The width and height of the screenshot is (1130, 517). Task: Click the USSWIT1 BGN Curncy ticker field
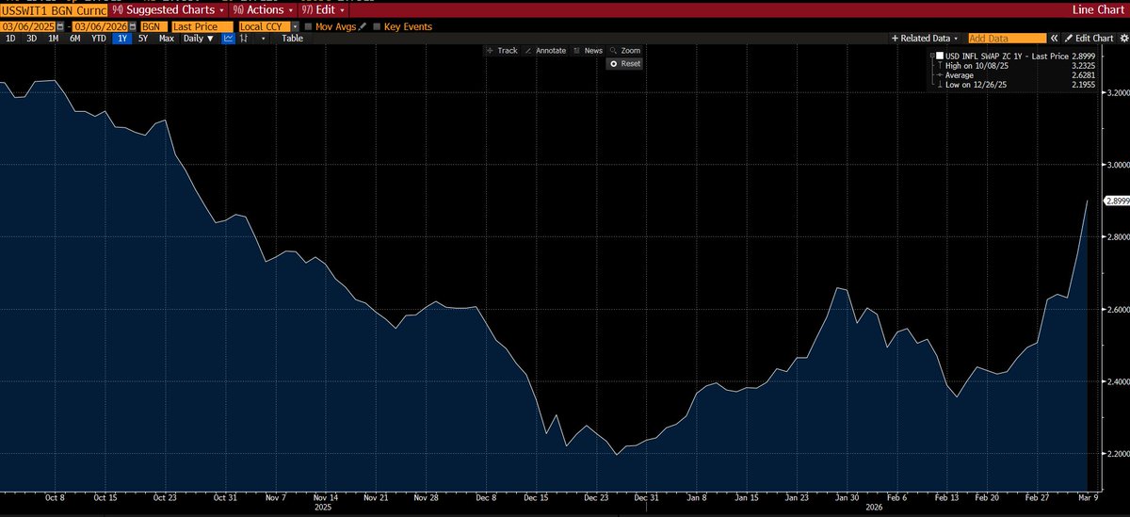(x=53, y=9)
